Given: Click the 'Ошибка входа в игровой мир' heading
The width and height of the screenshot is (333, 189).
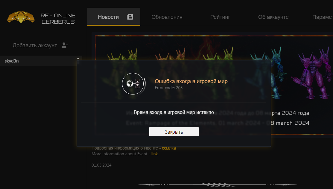Looking at the screenshot, I should pyautogui.click(x=191, y=81).
